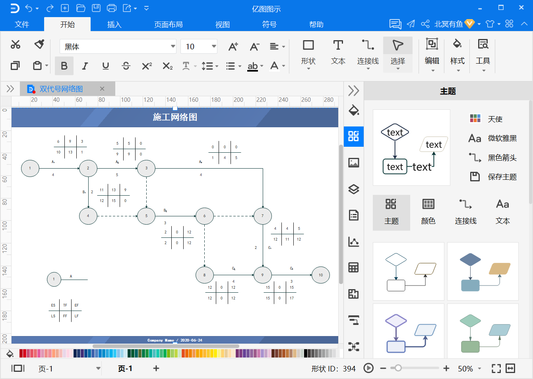Image resolution: width=533 pixels, height=379 pixels.
Task: Select the 颜色 theme option
Action: point(428,212)
